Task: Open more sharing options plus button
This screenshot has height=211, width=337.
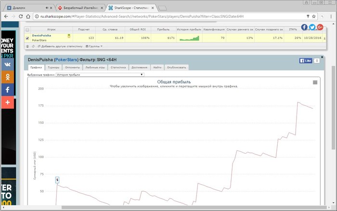Action: click(8, 102)
